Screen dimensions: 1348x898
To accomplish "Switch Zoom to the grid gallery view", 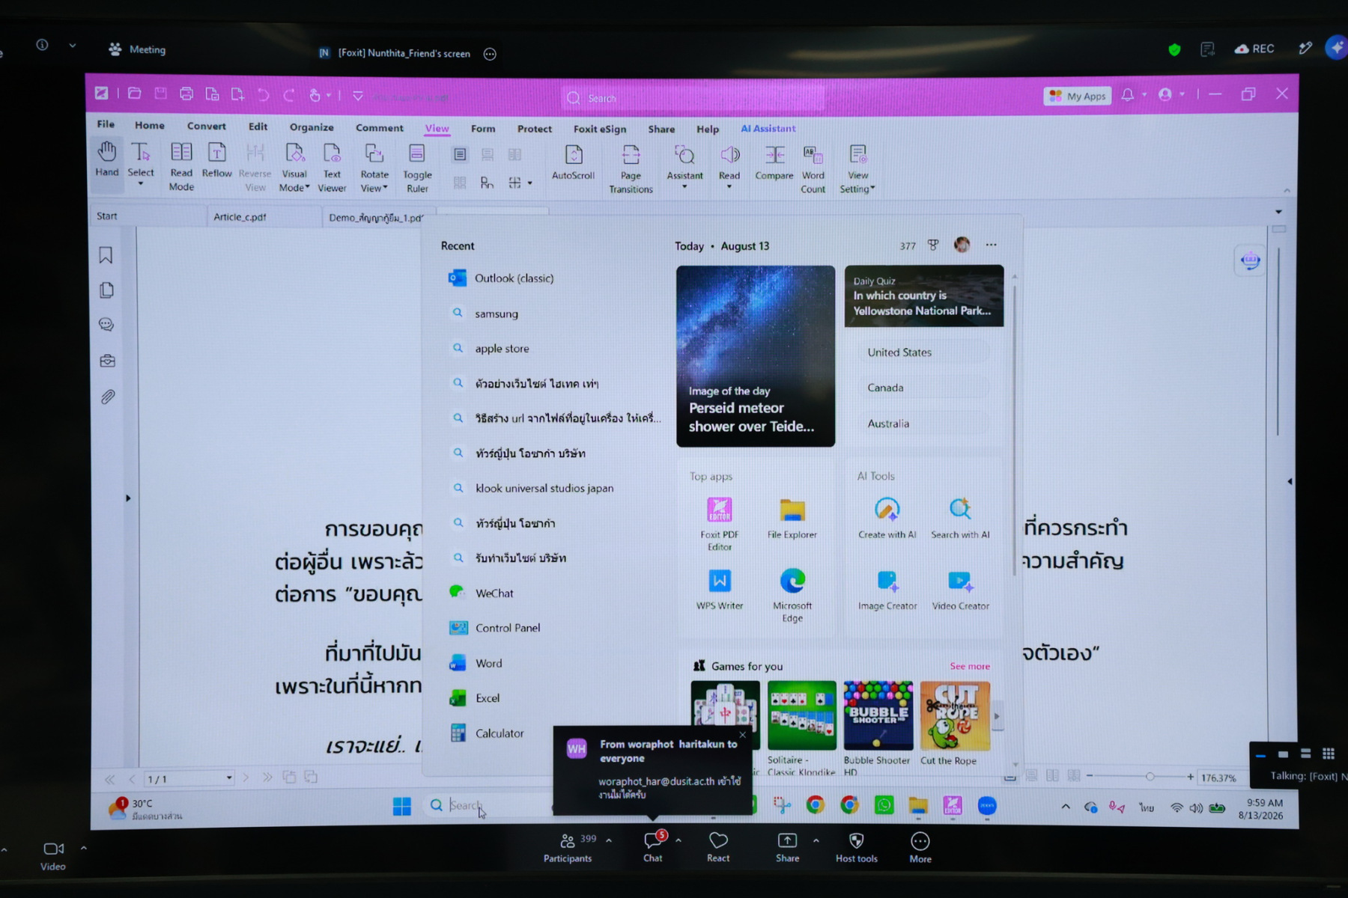I will point(1329,754).
